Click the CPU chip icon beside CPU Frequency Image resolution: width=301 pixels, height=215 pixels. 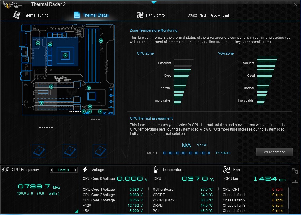(x=5, y=170)
